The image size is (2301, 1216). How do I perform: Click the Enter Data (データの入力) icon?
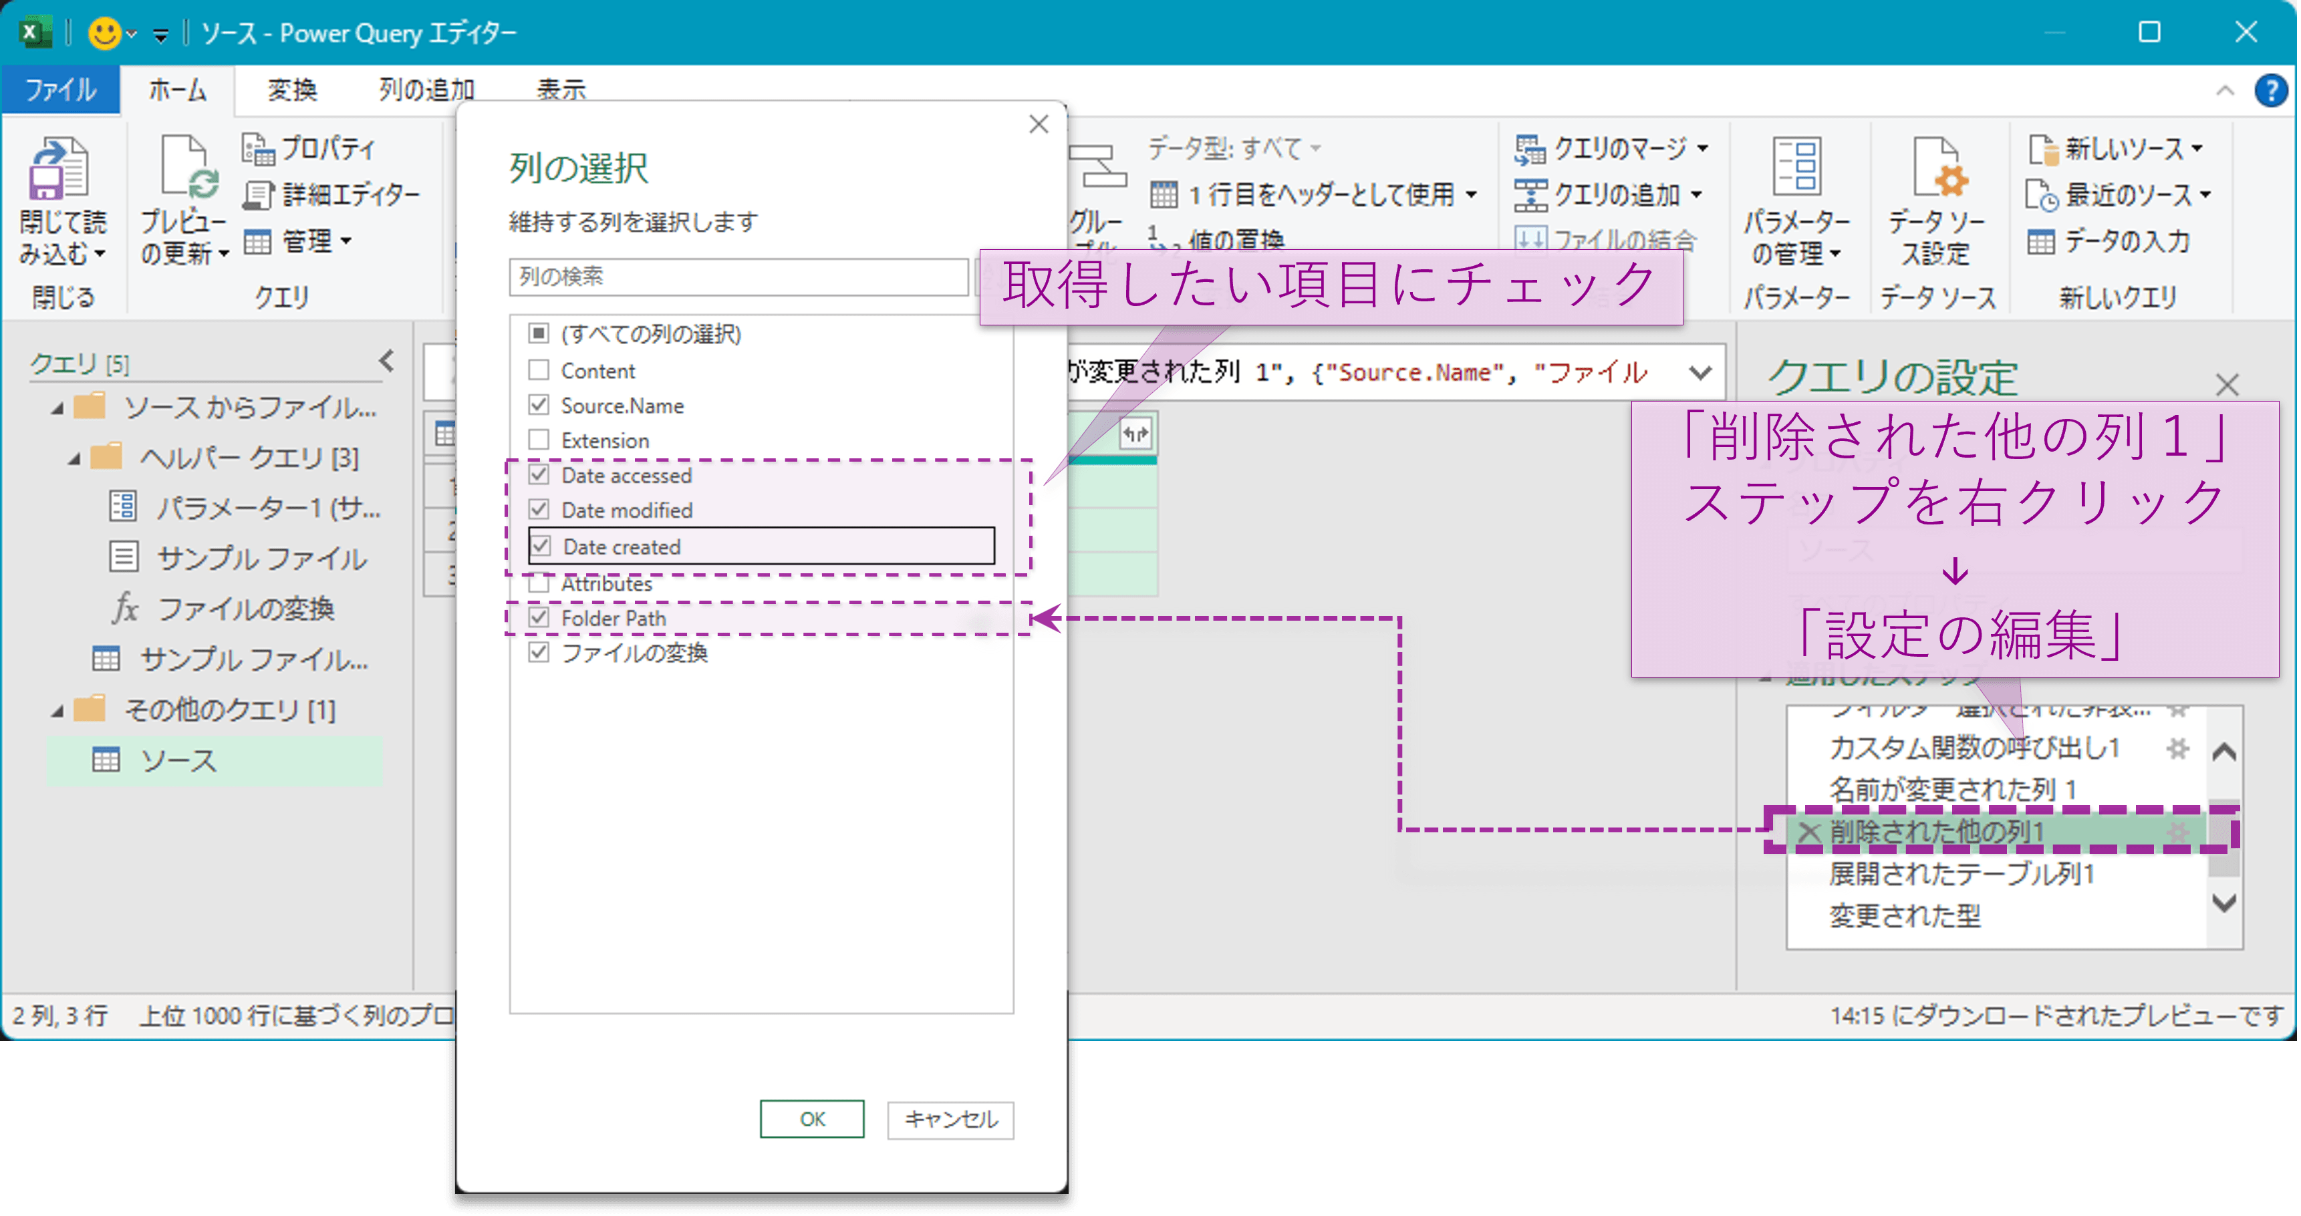[2040, 242]
